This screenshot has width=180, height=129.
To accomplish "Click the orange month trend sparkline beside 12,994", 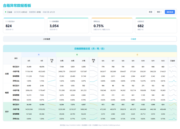I will tap(52, 105).
